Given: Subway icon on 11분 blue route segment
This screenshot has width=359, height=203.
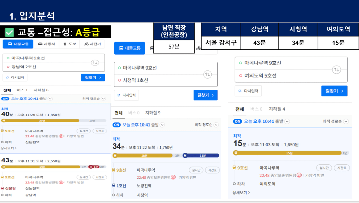Looking at the screenshot, I should coord(185,155).
